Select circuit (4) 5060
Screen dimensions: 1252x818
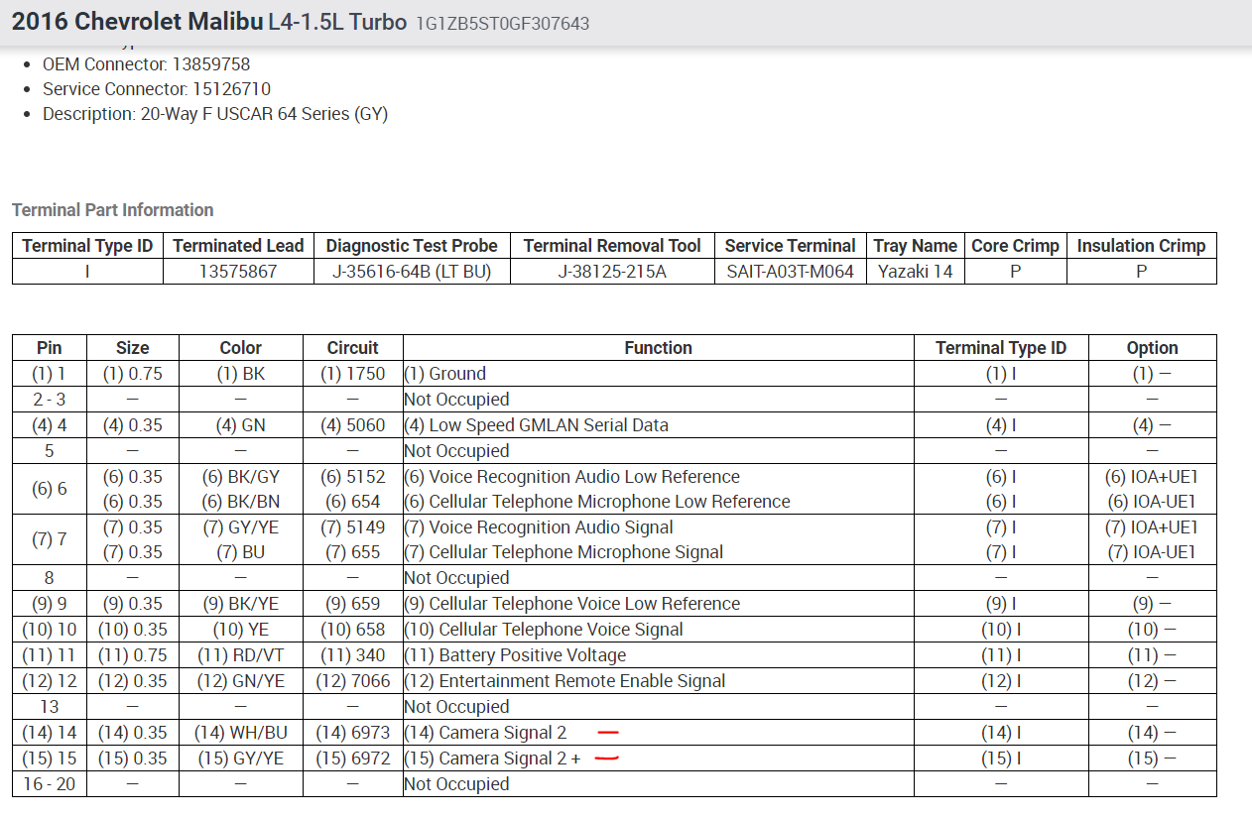click(352, 425)
